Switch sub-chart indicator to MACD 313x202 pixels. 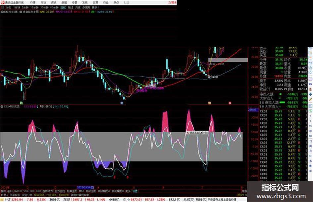click(x=18, y=191)
